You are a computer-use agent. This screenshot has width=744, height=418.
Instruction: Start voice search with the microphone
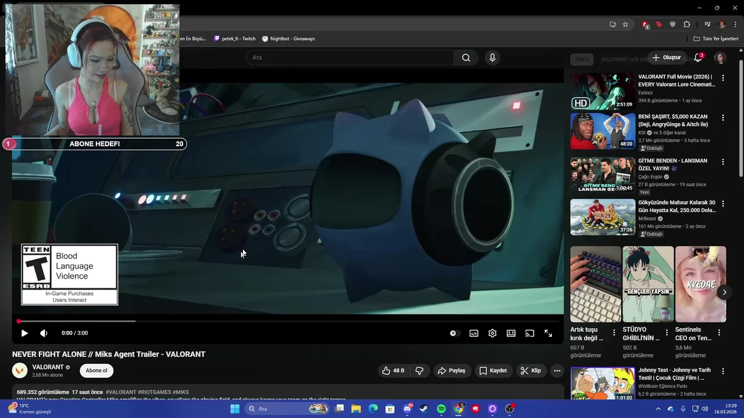click(x=492, y=57)
